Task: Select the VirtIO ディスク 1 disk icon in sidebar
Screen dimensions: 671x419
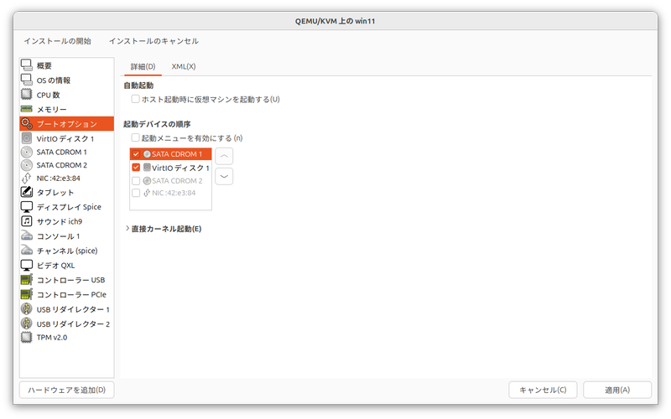Action: [27, 138]
